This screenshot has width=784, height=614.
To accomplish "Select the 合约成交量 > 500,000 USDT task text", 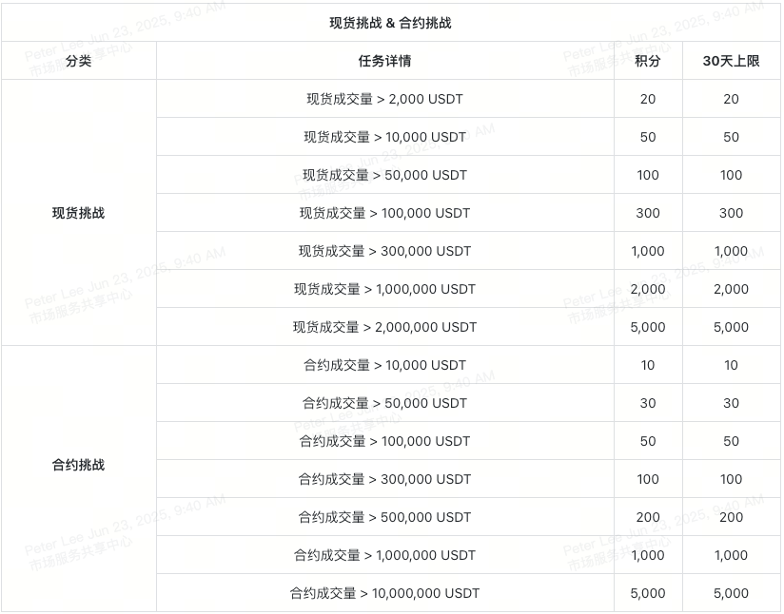I will (x=384, y=517).
